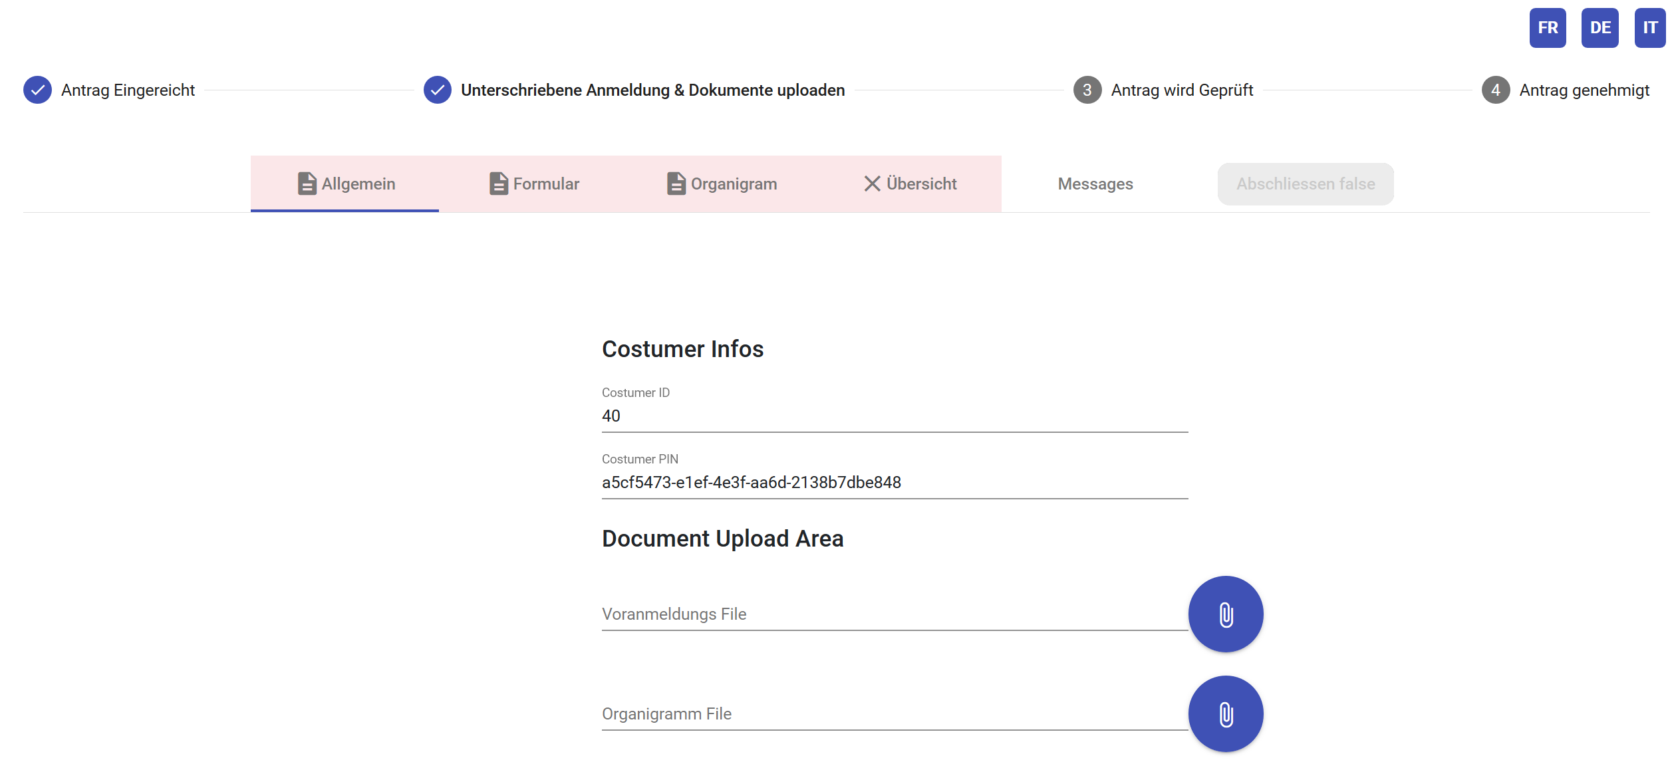The height and width of the screenshot is (770, 1672).
Task: Select the Antrag wird Geprüft step label
Action: [1182, 90]
